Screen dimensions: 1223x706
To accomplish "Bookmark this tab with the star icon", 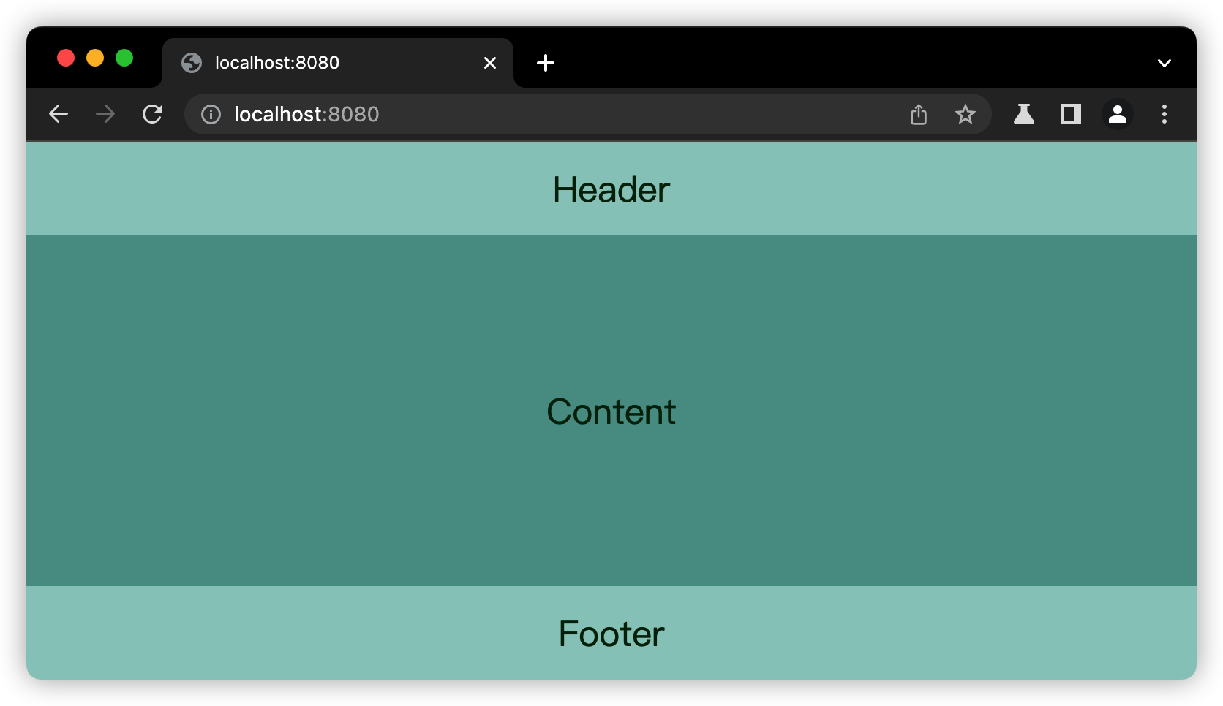I will coord(966,114).
